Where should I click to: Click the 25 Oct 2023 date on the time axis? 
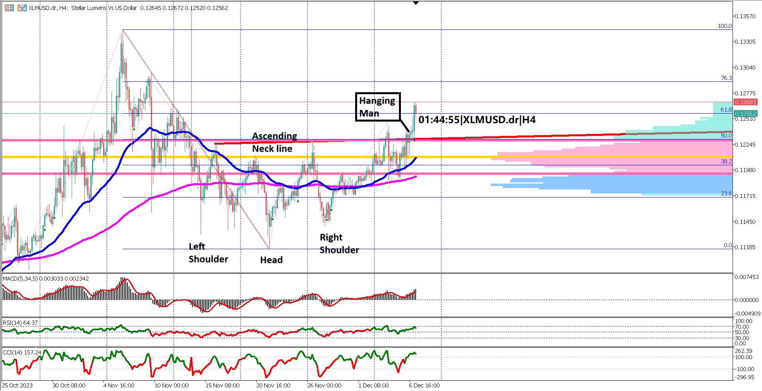[x=18, y=385]
